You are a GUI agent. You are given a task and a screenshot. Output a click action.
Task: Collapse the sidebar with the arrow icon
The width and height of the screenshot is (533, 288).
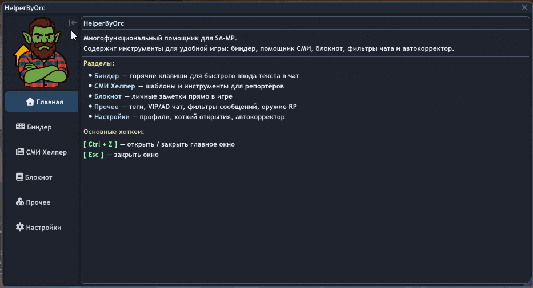pyautogui.click(x=73, y=23)
